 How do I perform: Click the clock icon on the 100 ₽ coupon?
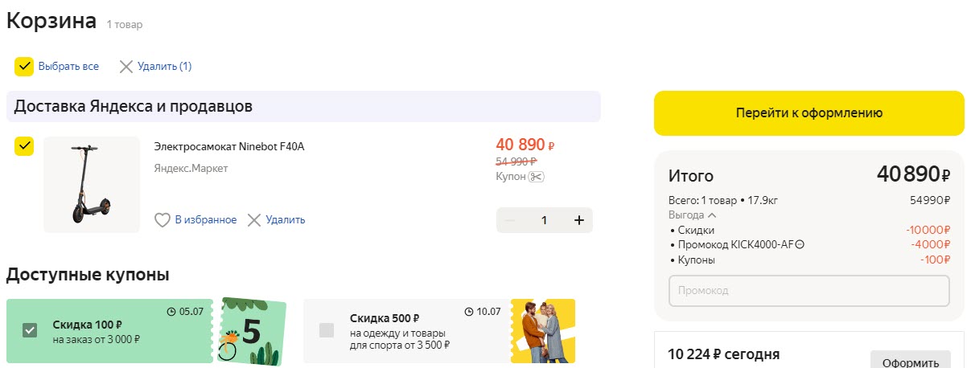point(171,311)
